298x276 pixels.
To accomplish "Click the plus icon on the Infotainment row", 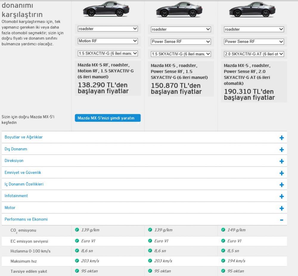I will [282, 196].
